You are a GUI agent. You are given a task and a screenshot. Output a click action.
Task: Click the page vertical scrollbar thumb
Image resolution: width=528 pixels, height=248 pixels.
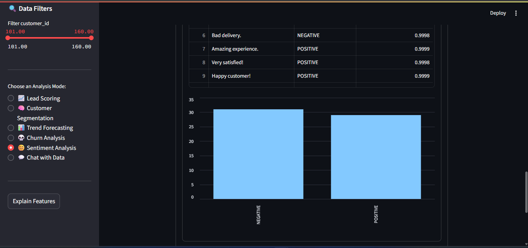(x=526, y=192)
